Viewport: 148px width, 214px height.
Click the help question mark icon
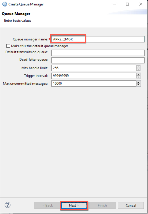[x=8, y=205]
